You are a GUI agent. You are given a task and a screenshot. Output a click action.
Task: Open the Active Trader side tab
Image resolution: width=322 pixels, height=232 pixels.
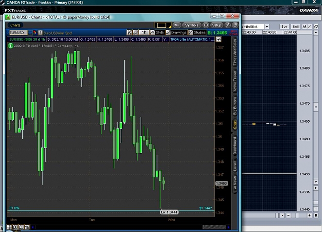[x=235, y=81]
